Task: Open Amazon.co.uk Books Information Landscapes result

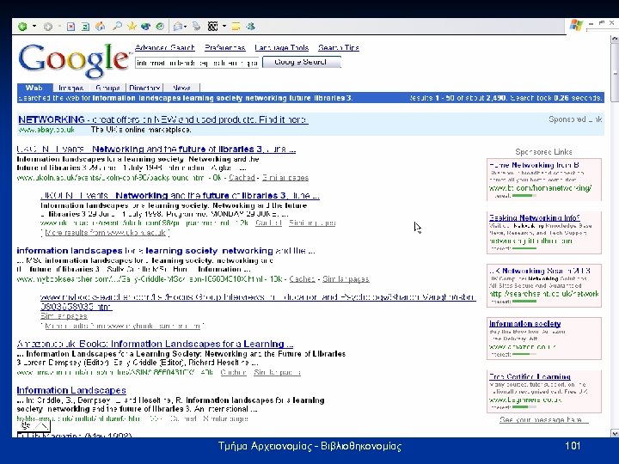Action: 155,344
